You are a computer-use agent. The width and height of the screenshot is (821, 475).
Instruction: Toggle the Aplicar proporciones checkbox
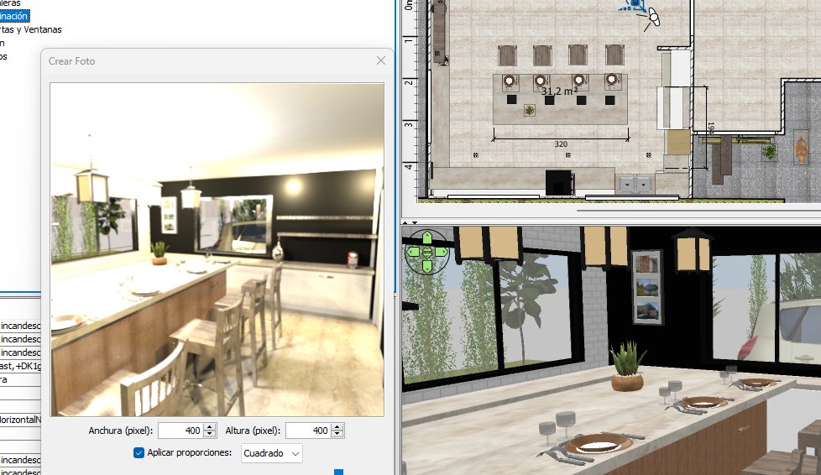pos(139,452)
